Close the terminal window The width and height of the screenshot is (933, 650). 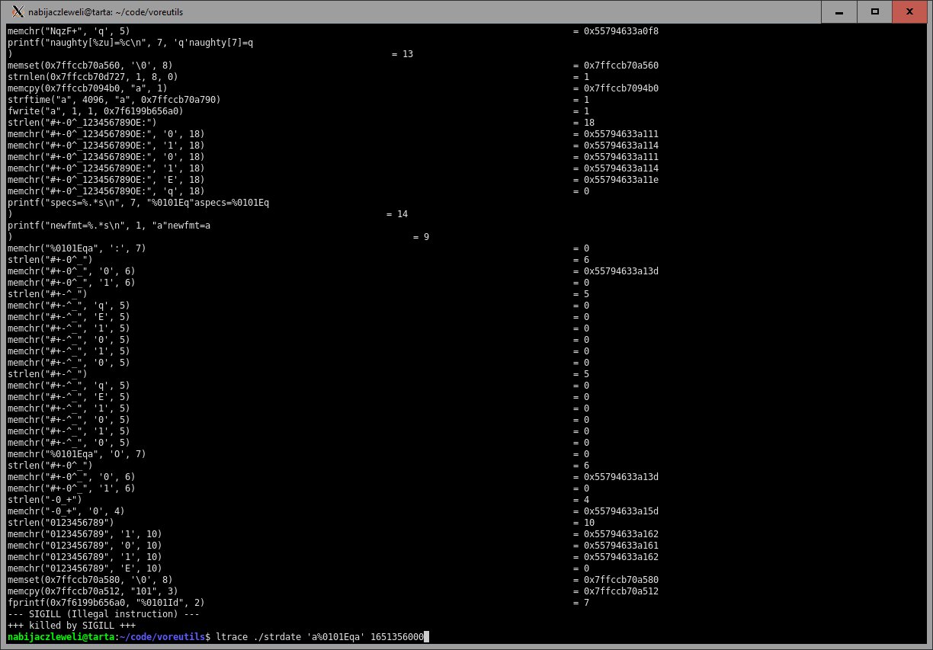click(909, 11)
